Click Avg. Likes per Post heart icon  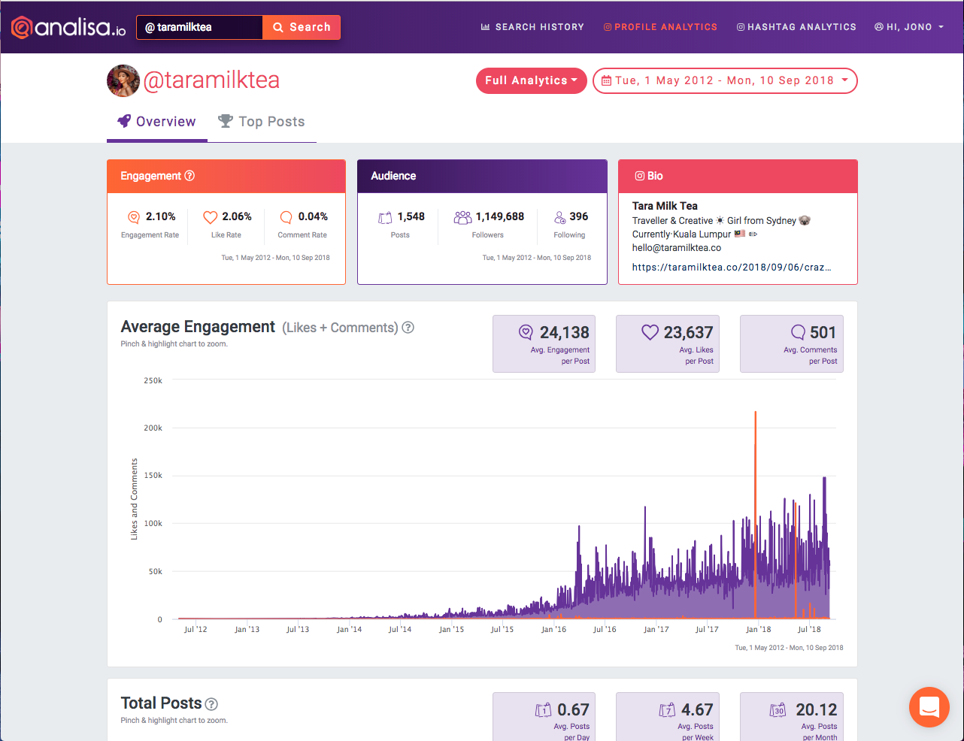(x=650, y=332)
